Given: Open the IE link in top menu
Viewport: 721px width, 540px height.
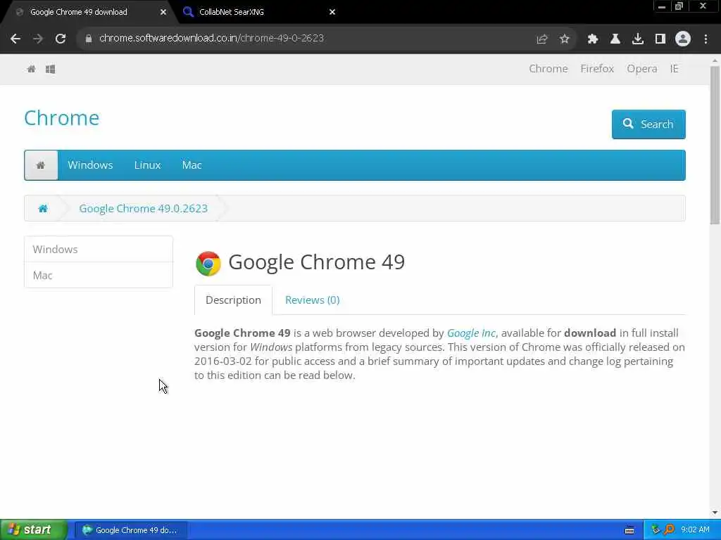Looking at the screenshot, I should 674,69.
